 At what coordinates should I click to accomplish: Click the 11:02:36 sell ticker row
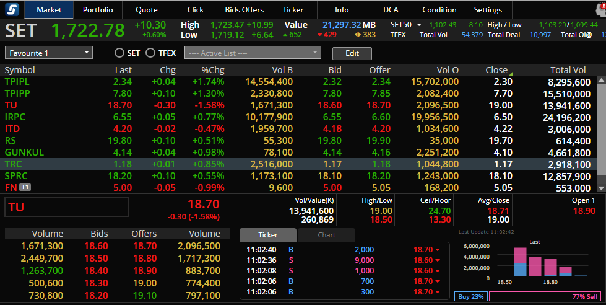point(344,260)
